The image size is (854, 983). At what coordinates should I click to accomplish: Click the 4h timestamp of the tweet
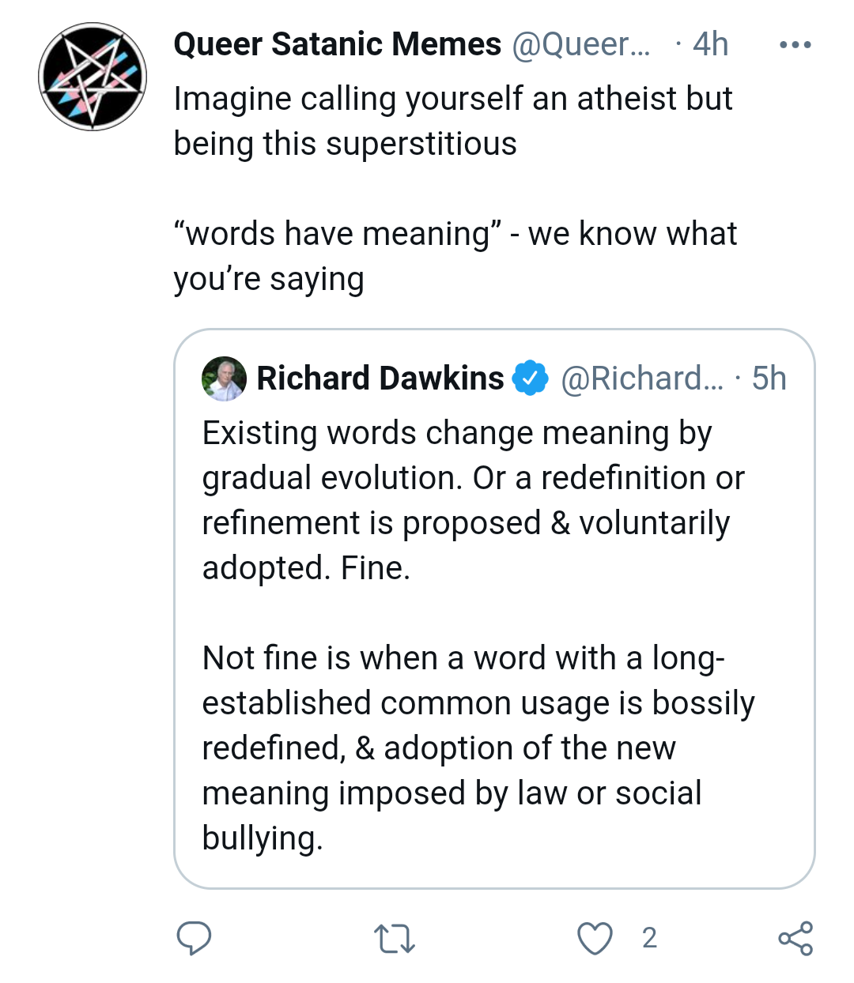click(710, 44)
